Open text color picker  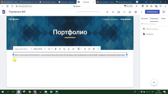tap(69, 49)
